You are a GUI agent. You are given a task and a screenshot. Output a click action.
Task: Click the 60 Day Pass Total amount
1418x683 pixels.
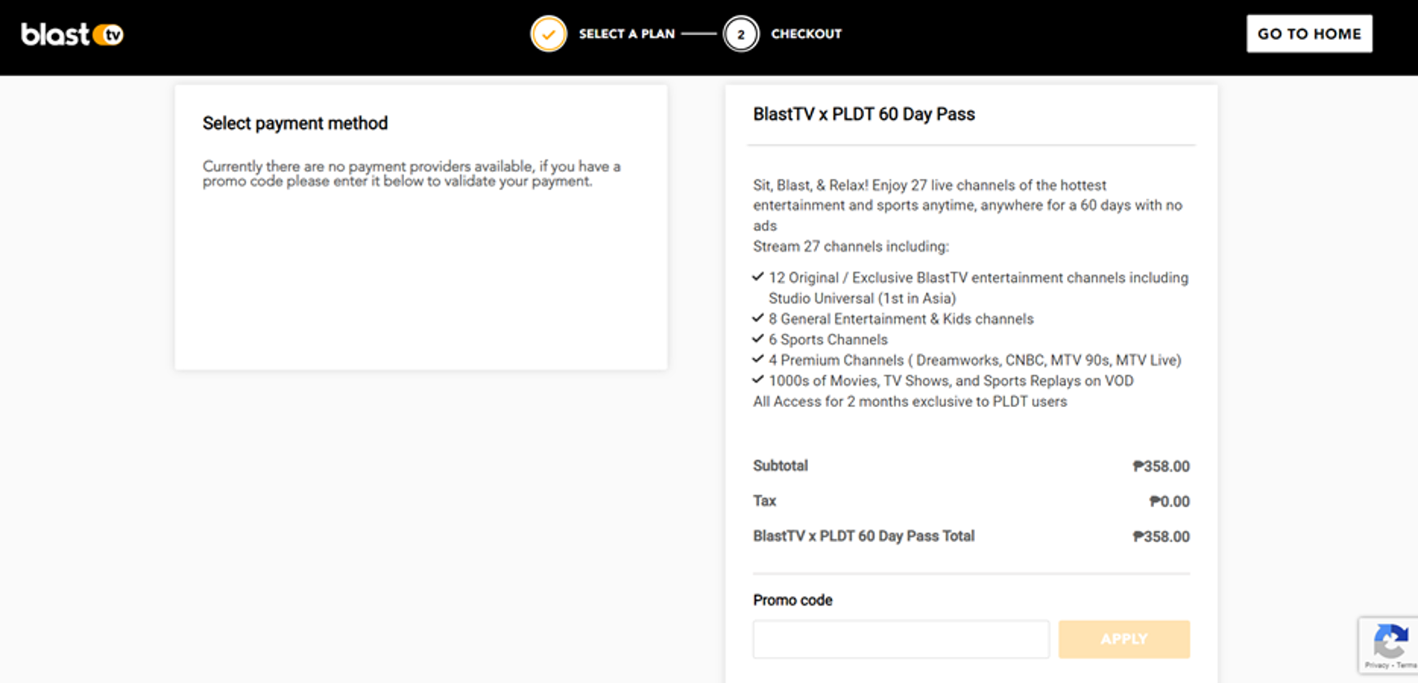[x=1161, y=536]
